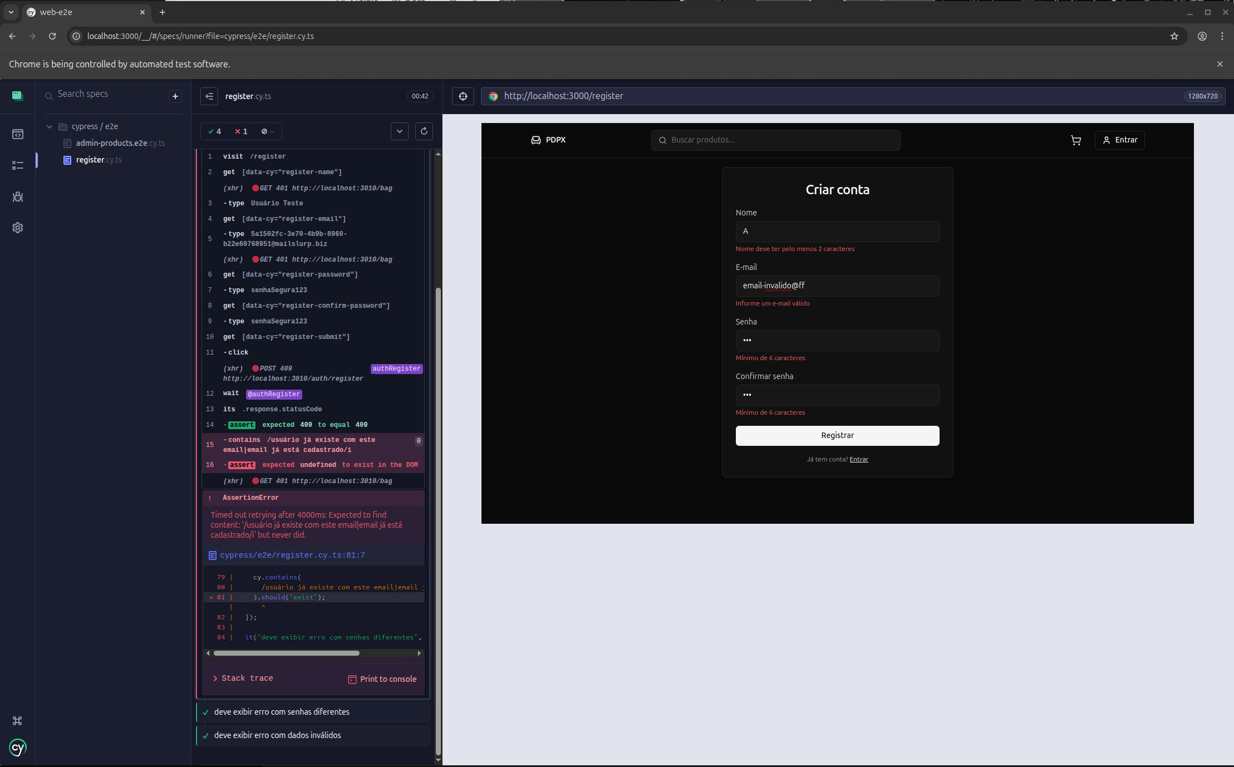Open the Runs list sidebar icon

[x=18, y=165]
